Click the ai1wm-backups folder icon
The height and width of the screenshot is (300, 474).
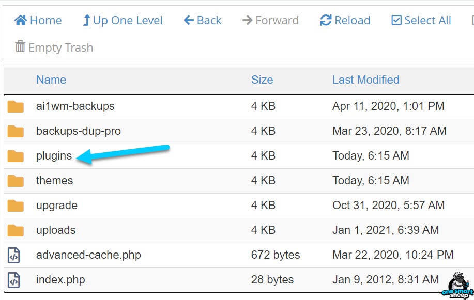click(x=16, y=106)
